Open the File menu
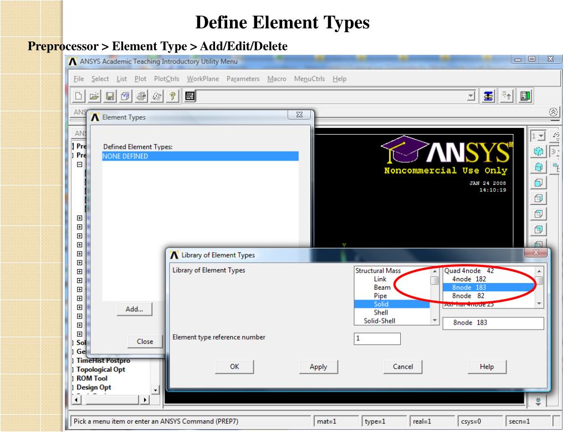 (x=79, y=79)
